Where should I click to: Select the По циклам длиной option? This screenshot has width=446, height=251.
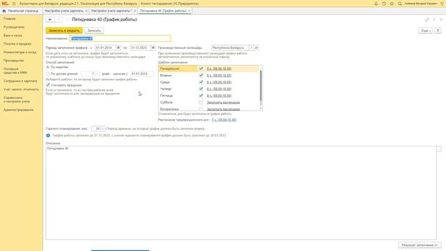pyautogui.click(x=48, y=74)
